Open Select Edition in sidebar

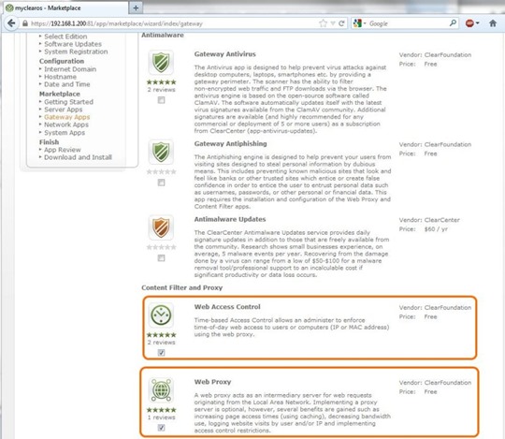(x=65, y=37)
